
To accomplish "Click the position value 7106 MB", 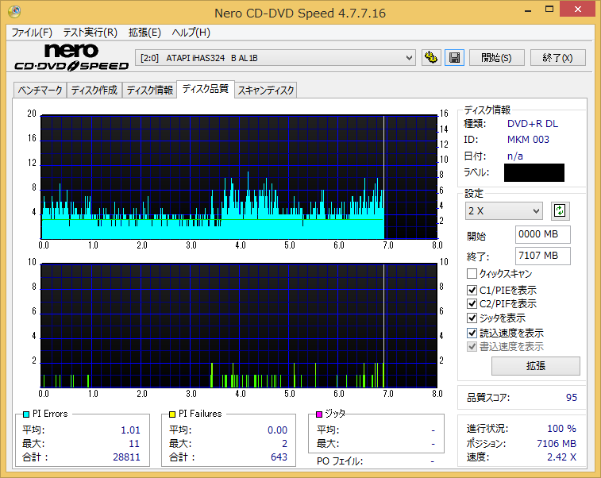I will point(557,444).
